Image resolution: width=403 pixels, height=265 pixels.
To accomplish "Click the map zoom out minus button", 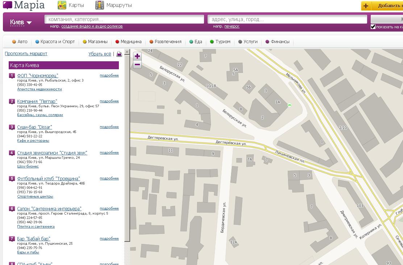I will point(137,65).
